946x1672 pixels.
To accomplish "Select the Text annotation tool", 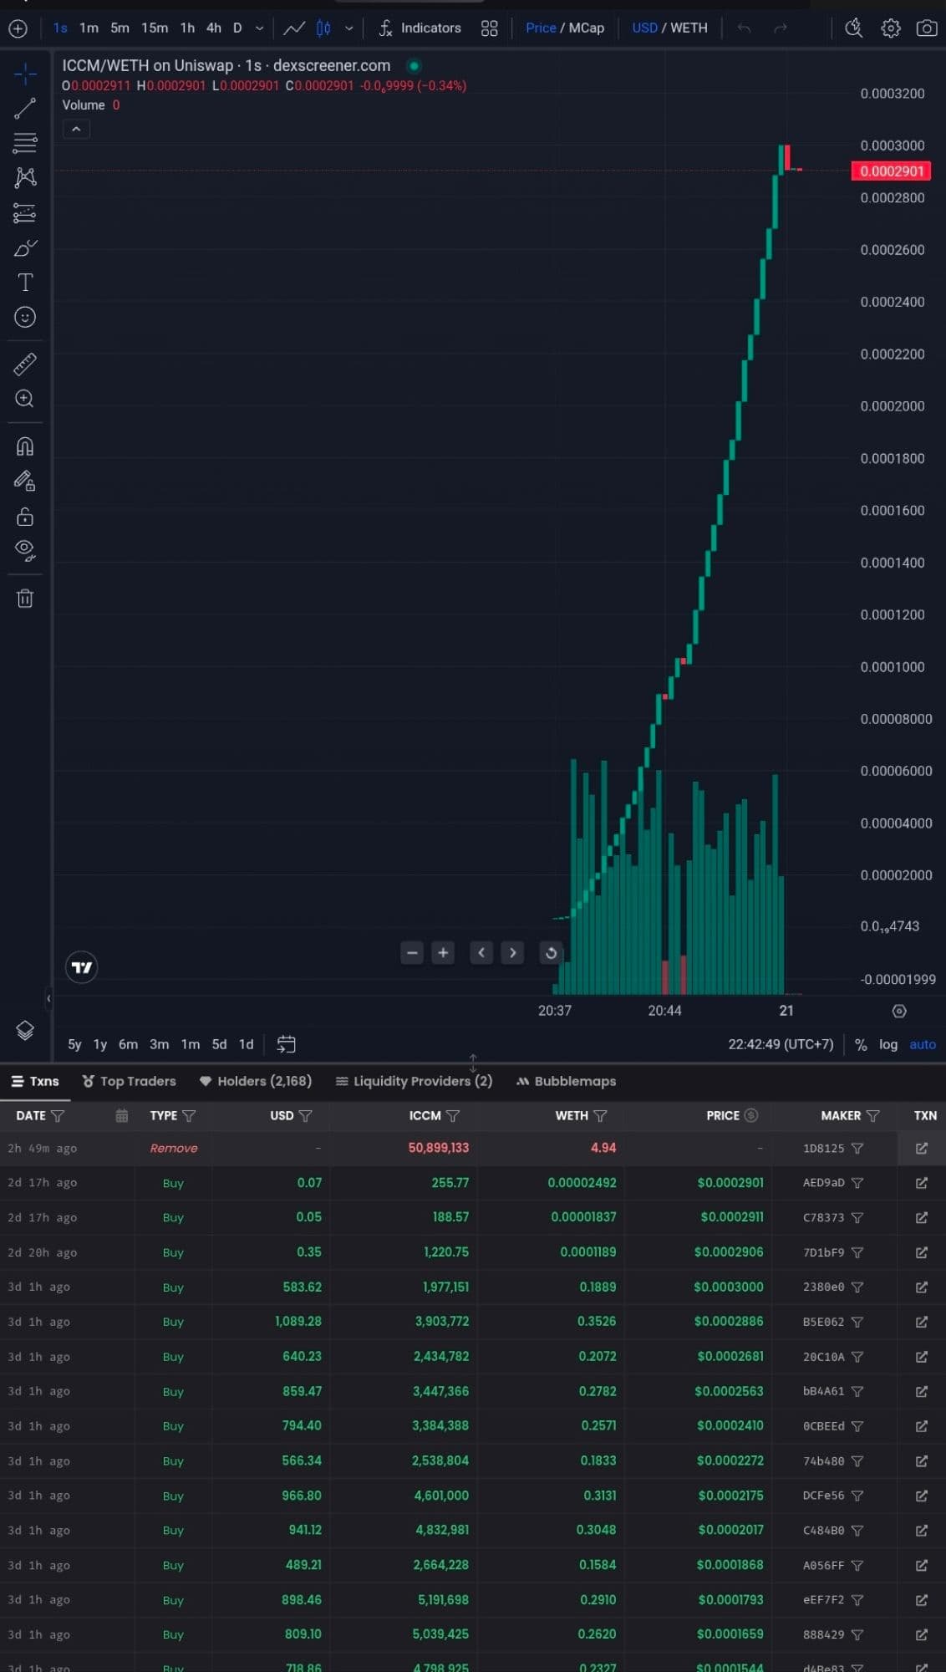I will pos(25,283).
